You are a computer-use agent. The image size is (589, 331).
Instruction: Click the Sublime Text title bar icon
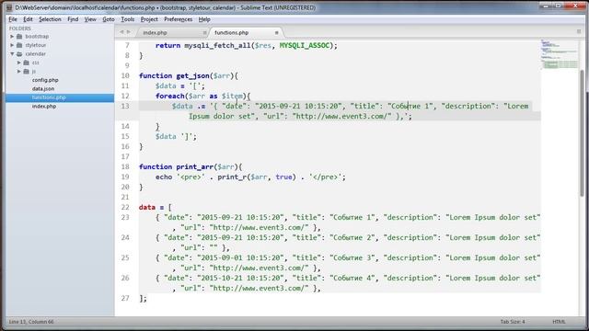[x=9, y=7]
